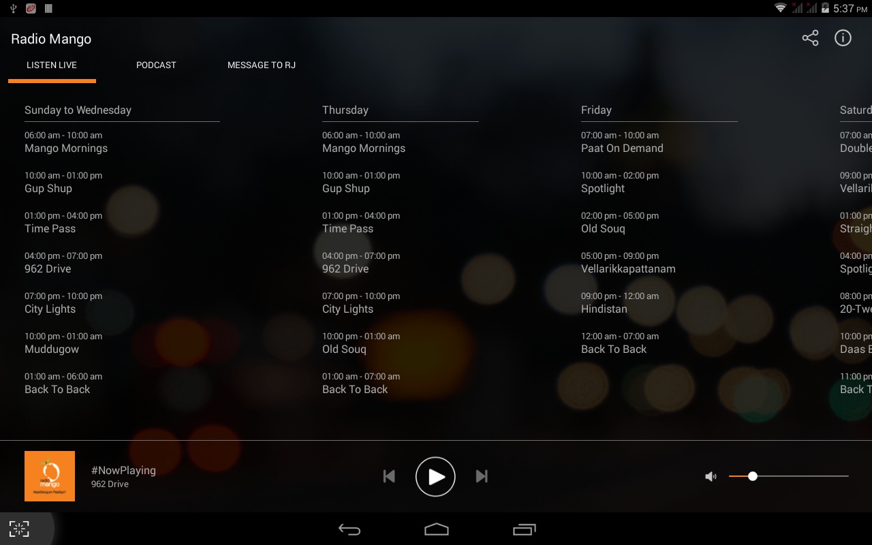This screenshot has height=545, width=872.
Task: Tap the battery status icon
Action: pos(825,8)
